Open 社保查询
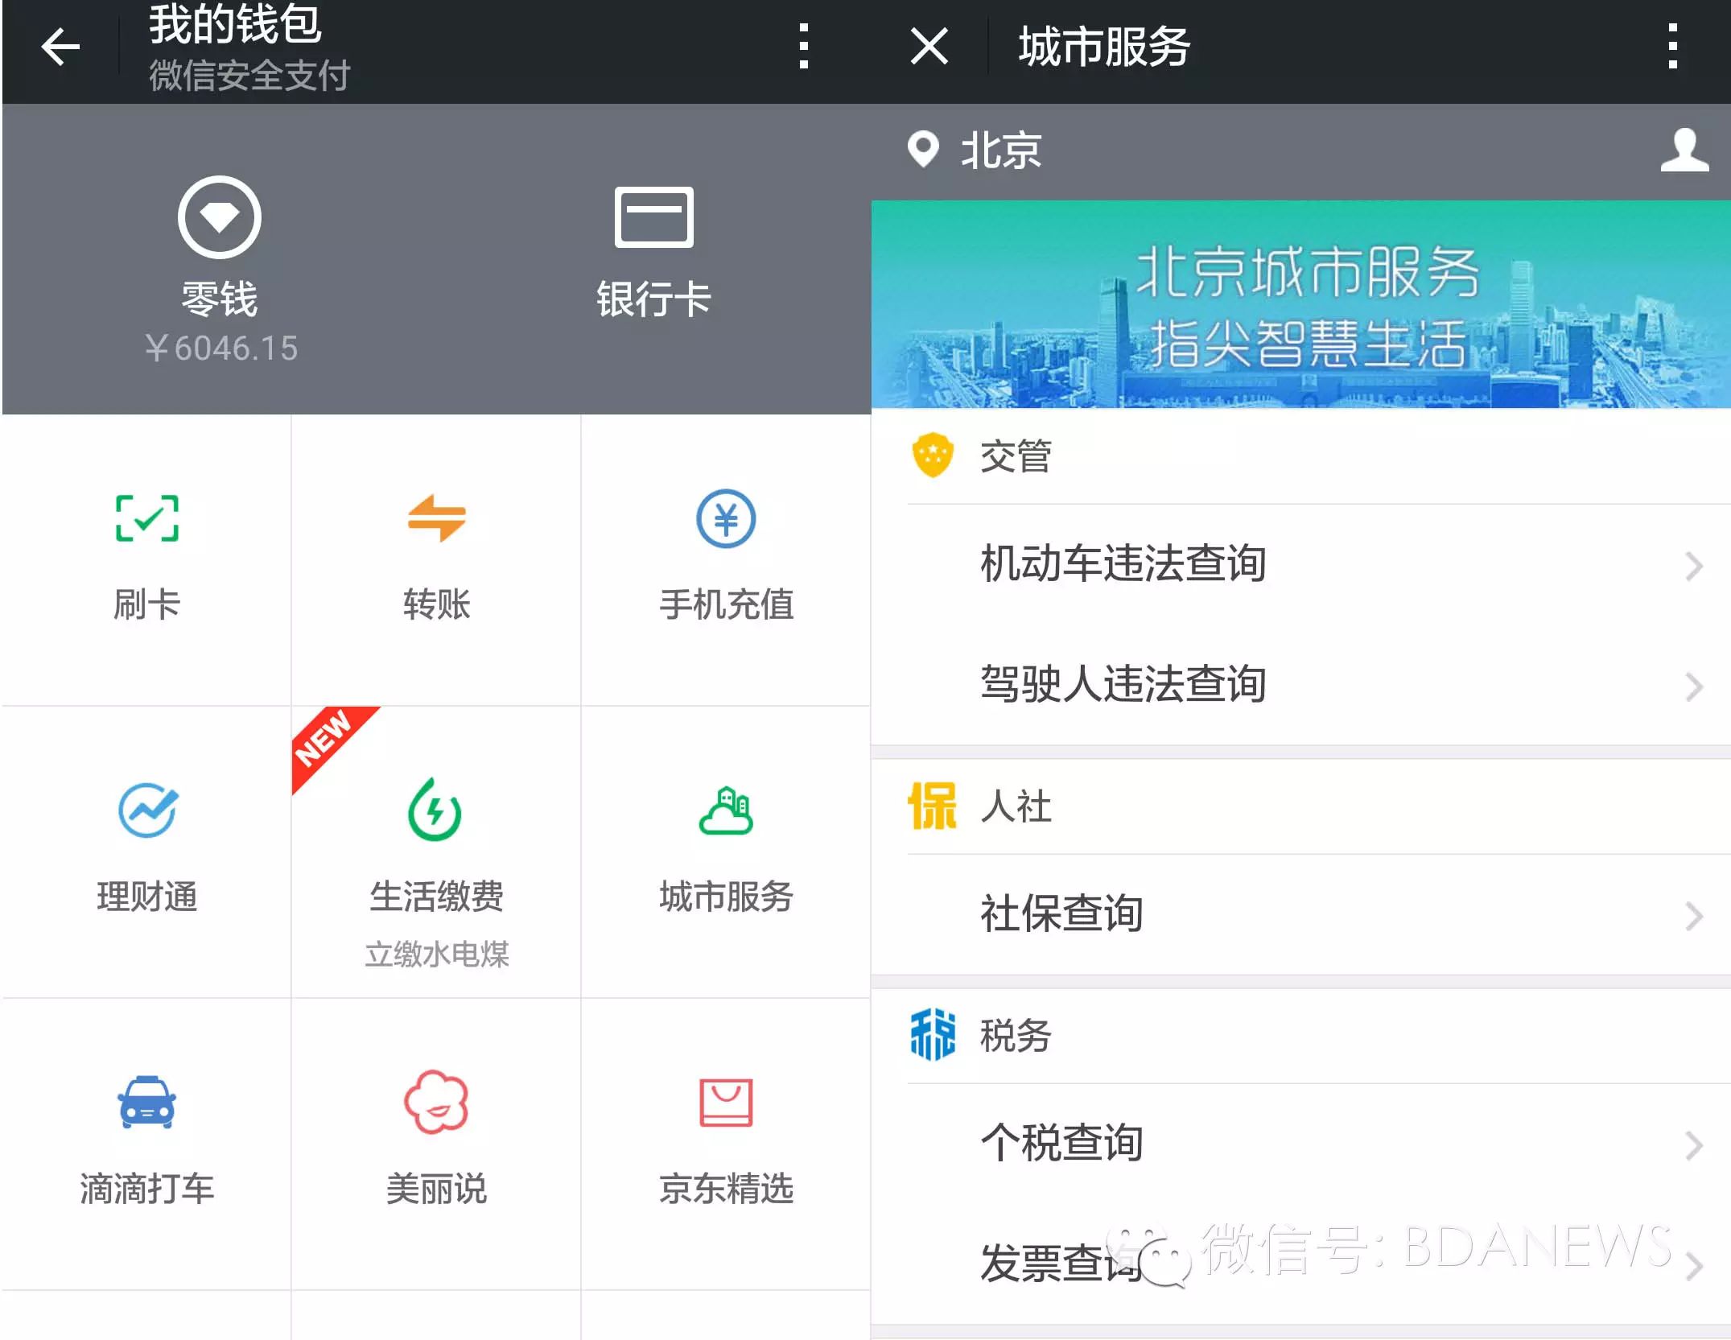Viewport: 1731px width, 1340px height. (x=1300, y=915)
